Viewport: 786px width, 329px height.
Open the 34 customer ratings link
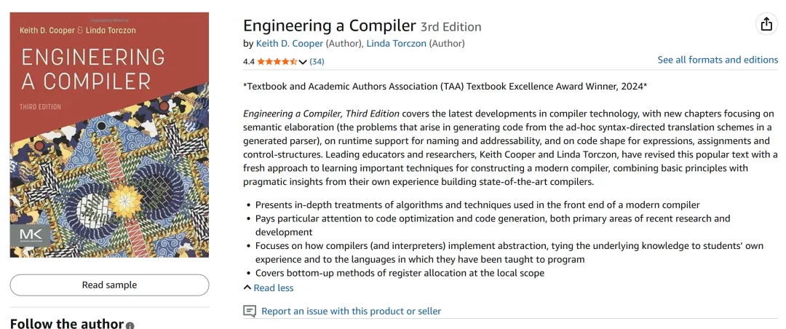click(317, 62)
